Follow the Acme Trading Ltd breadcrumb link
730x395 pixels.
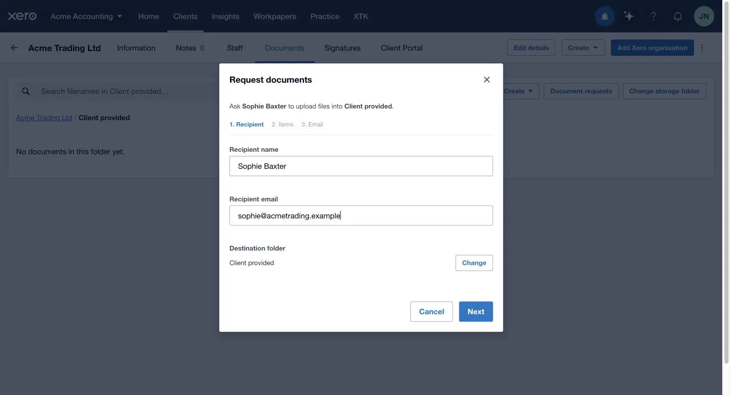(44, 118)
